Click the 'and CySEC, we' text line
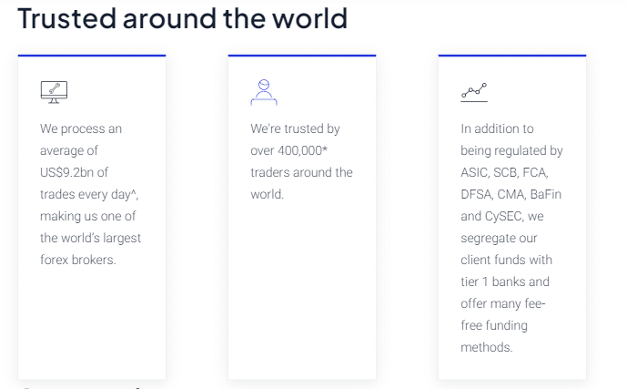This screenshot has width=627, height=389. [501, 216]
